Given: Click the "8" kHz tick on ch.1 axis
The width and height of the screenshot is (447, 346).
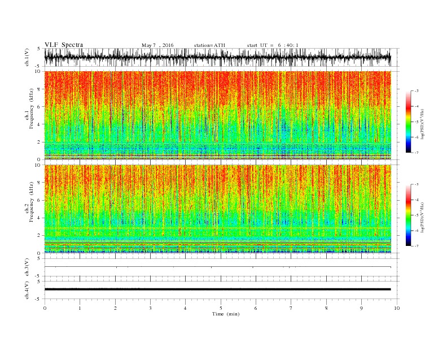Looking at the screenshot, I should pos(39,89).
